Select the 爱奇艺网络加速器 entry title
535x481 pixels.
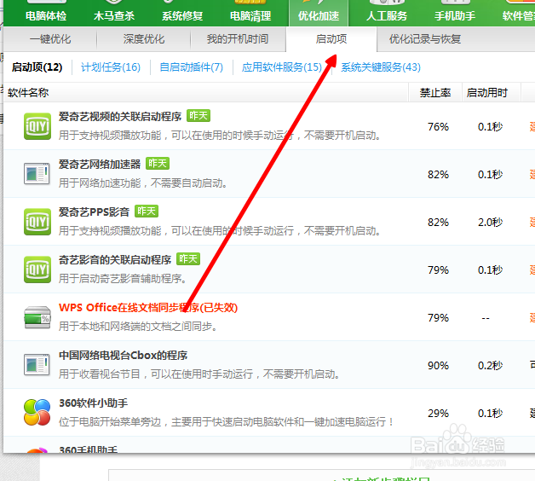pos(100,165)
